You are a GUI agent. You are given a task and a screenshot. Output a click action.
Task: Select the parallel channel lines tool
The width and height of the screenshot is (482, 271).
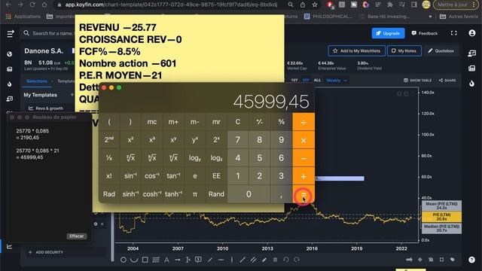(253, 260)
